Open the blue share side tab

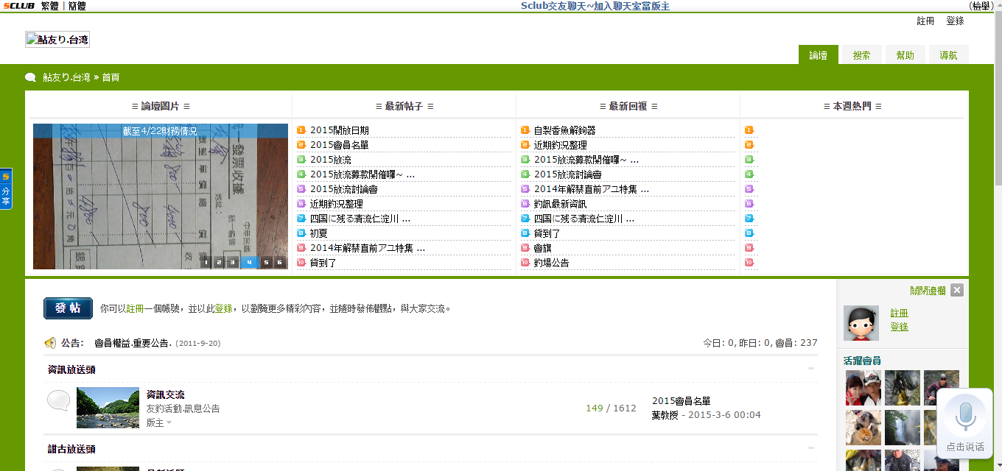6,189
